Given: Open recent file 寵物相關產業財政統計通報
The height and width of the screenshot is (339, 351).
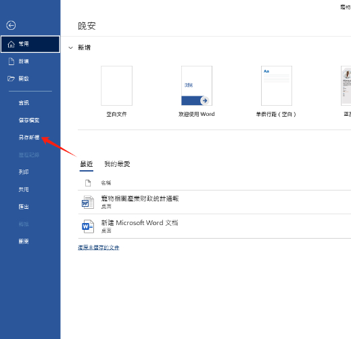Looking at the screenshot, I should (214, 202).
